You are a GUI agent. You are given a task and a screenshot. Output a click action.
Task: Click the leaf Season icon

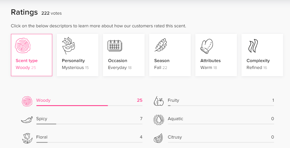pyautogui.click(x=161, y=45)
